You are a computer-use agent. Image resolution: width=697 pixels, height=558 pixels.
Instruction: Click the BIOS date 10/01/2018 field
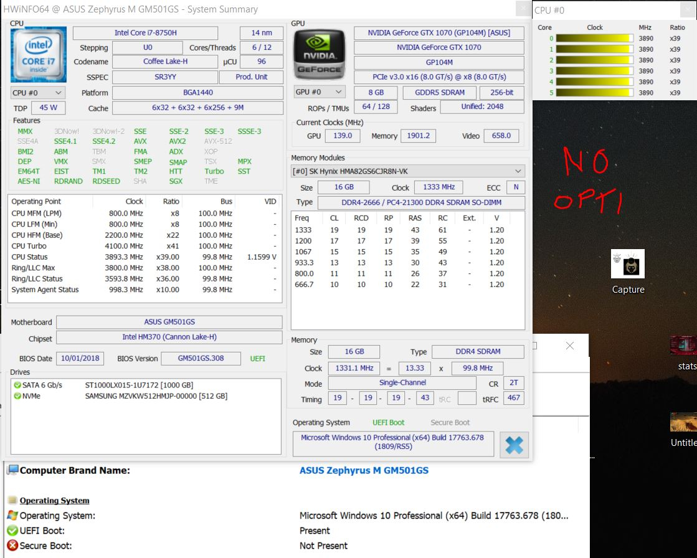(x=80, y=358)
